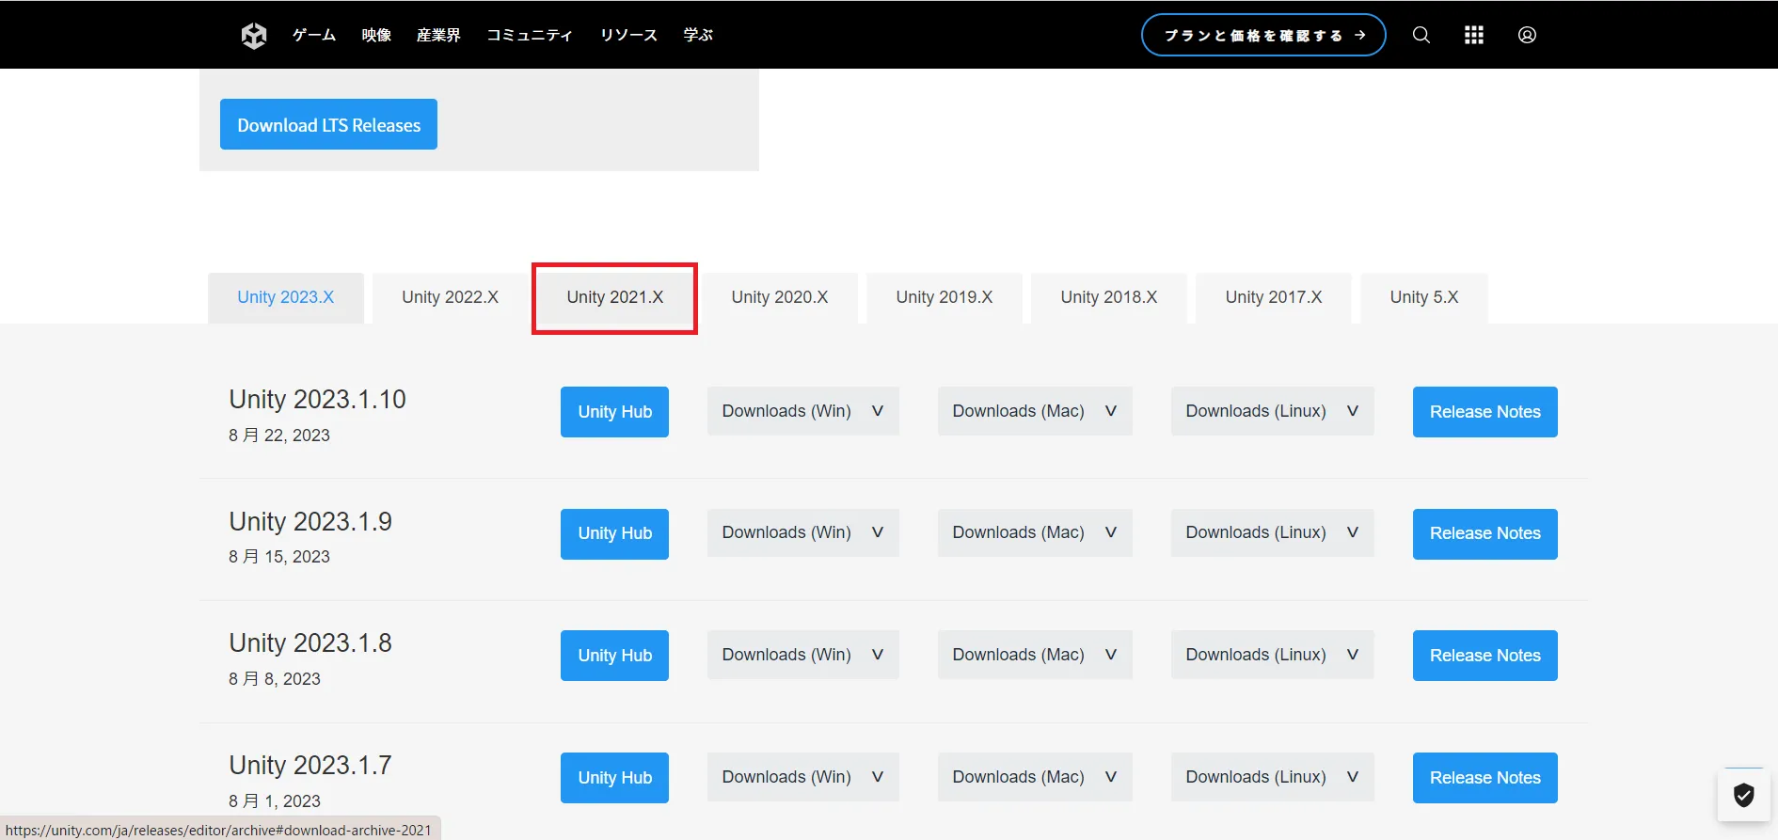Select the Unity 2022.X tab
1778x840 pixels.
point(450,297)
